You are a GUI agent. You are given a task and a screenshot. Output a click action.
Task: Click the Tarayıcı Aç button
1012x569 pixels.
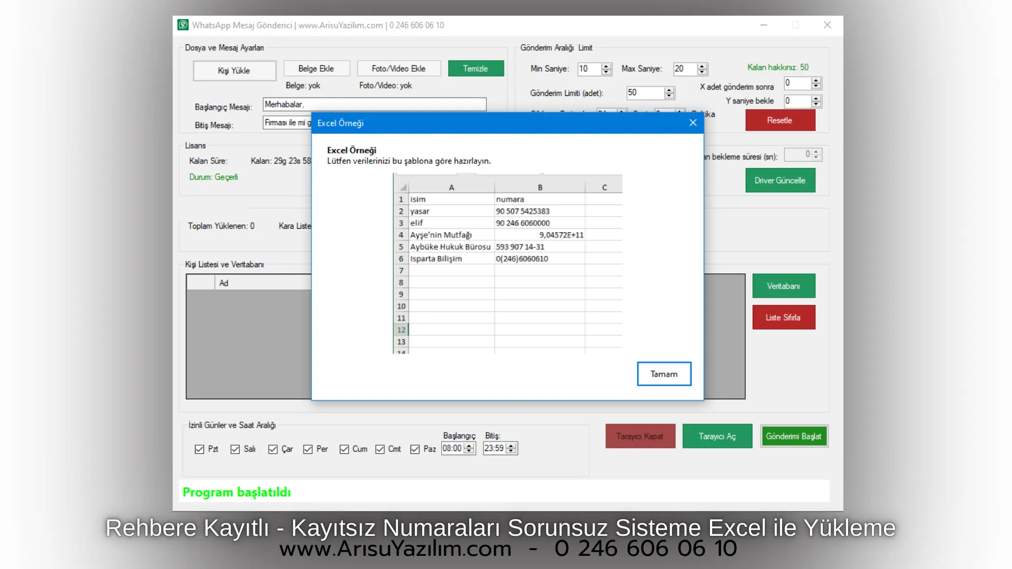[717, 436]
